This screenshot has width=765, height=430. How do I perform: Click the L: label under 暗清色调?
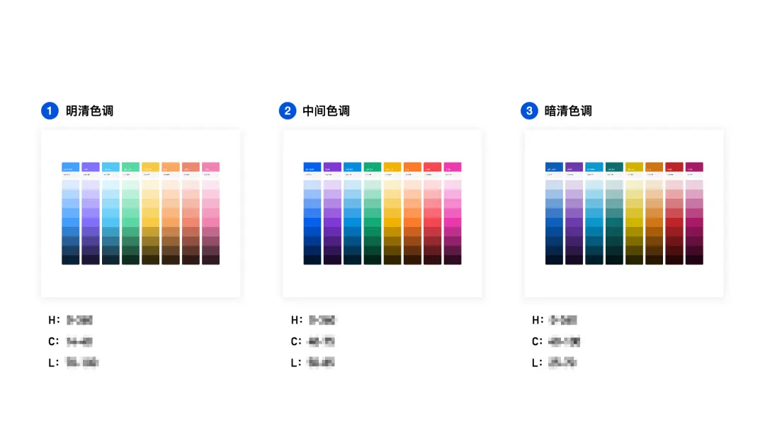pyautogui.click(x=537, y=363)
